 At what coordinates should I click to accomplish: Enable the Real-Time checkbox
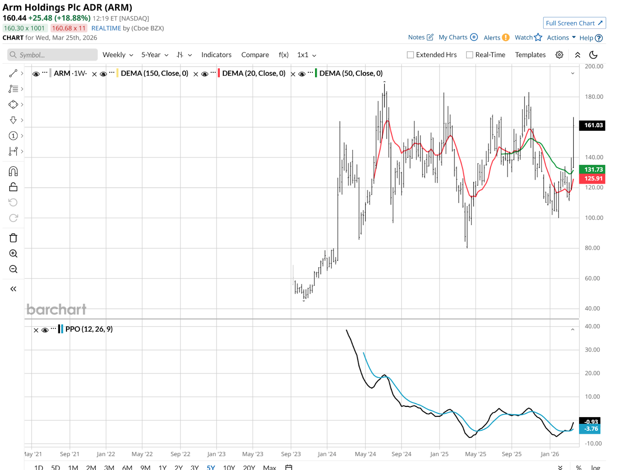[469, 55]
